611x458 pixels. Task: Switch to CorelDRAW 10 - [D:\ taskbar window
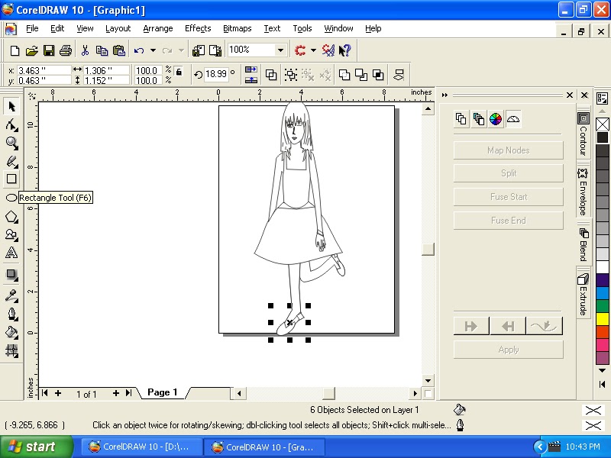pos(142,447)
